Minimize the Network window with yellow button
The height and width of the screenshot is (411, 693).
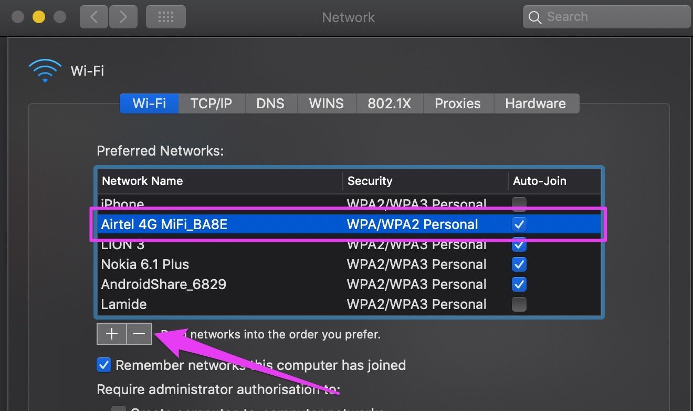click(x=39, y=17)
